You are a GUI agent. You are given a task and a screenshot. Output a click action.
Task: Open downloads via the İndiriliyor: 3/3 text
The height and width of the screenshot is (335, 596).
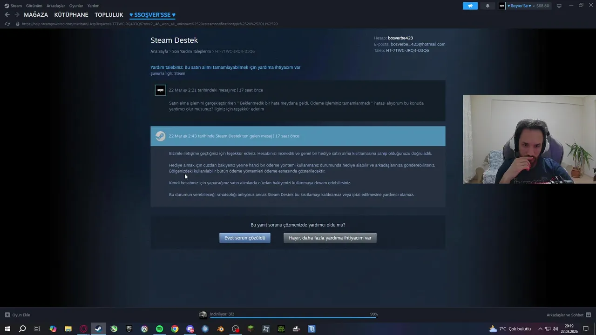click(x=222, y=315)
